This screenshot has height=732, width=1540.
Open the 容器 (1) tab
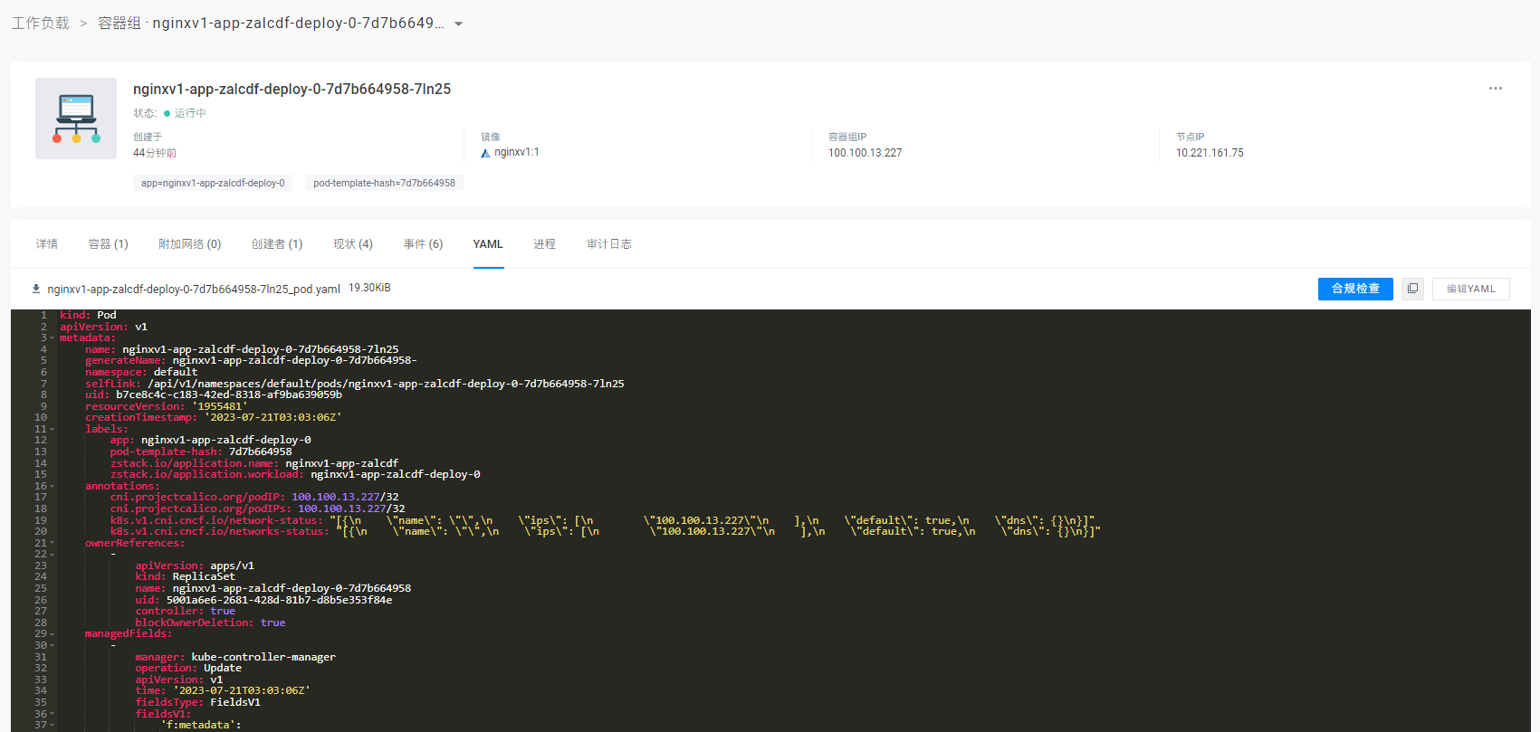109,244
